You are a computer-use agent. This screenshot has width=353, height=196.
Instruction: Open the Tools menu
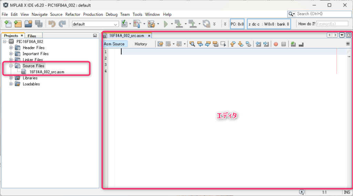(137, 14)
